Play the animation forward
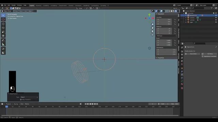 (92, 104)
